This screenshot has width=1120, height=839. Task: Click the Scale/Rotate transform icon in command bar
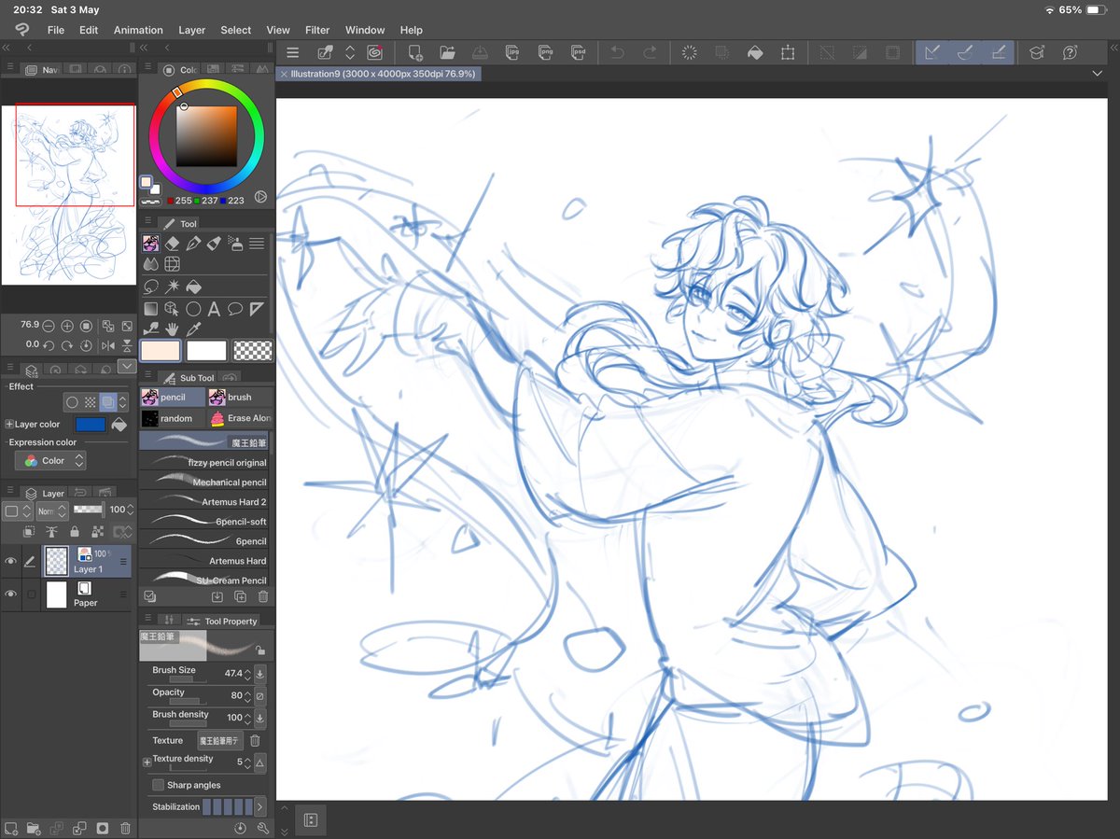click(x=788, y=53)
